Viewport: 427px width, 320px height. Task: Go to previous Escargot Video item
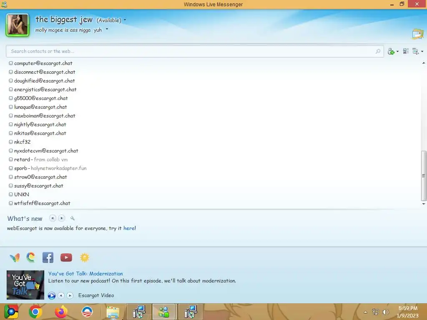click(61, 295)
